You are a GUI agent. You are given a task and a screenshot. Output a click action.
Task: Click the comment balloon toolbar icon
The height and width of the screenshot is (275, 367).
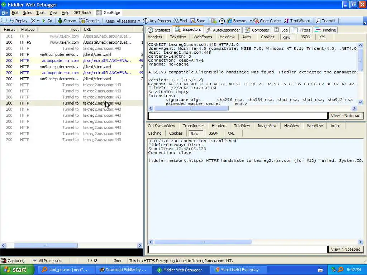[4, 21]
